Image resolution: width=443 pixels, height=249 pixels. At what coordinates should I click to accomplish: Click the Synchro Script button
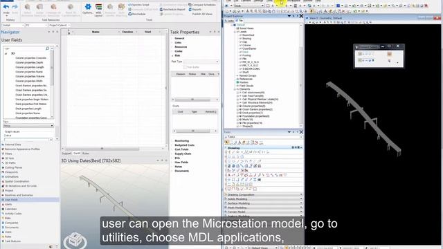point(138,5)
